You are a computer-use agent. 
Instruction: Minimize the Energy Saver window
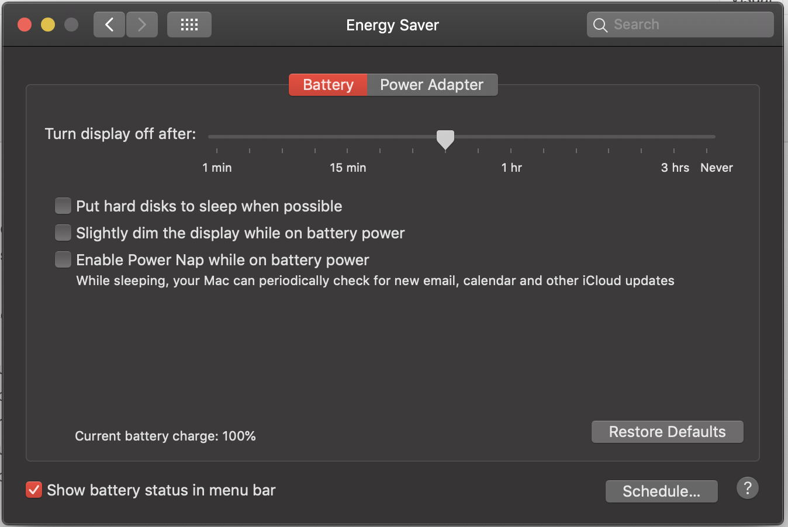(x=47, y=25)
